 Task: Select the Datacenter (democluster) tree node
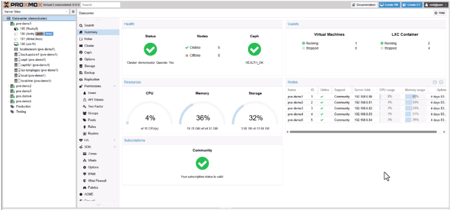(39, 18)
